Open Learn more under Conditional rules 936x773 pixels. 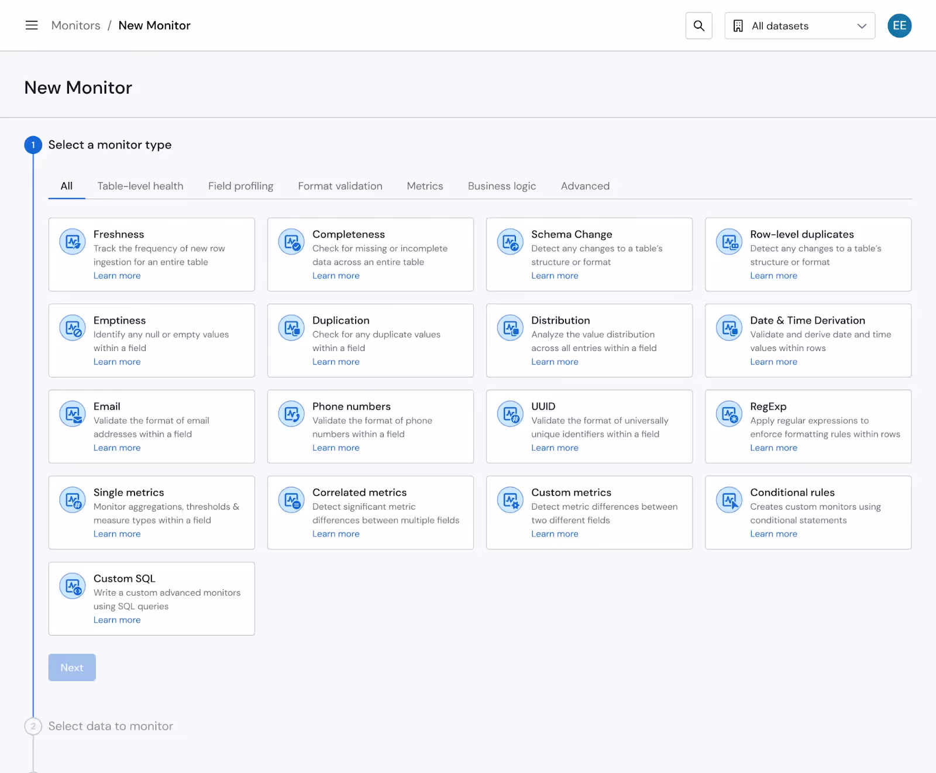[773, 534]
